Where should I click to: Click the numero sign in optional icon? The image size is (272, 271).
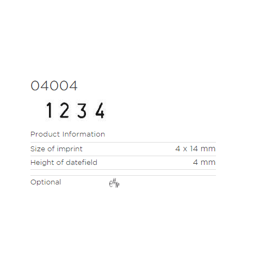(x=118, y=185)
